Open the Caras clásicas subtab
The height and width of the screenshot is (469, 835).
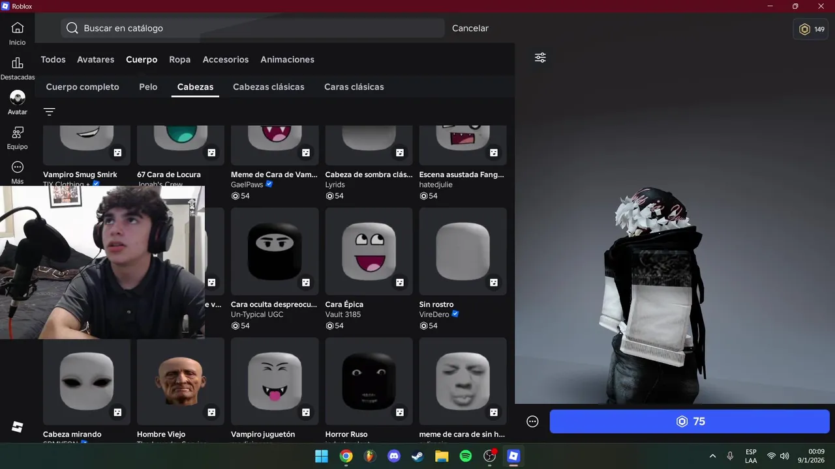click(x=354, y=87)
